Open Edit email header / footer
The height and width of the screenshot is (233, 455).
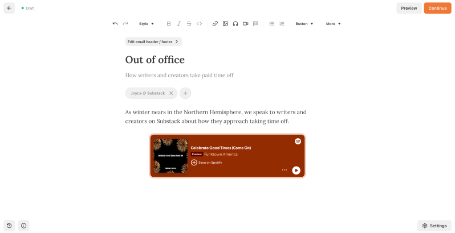click(153, 41)
